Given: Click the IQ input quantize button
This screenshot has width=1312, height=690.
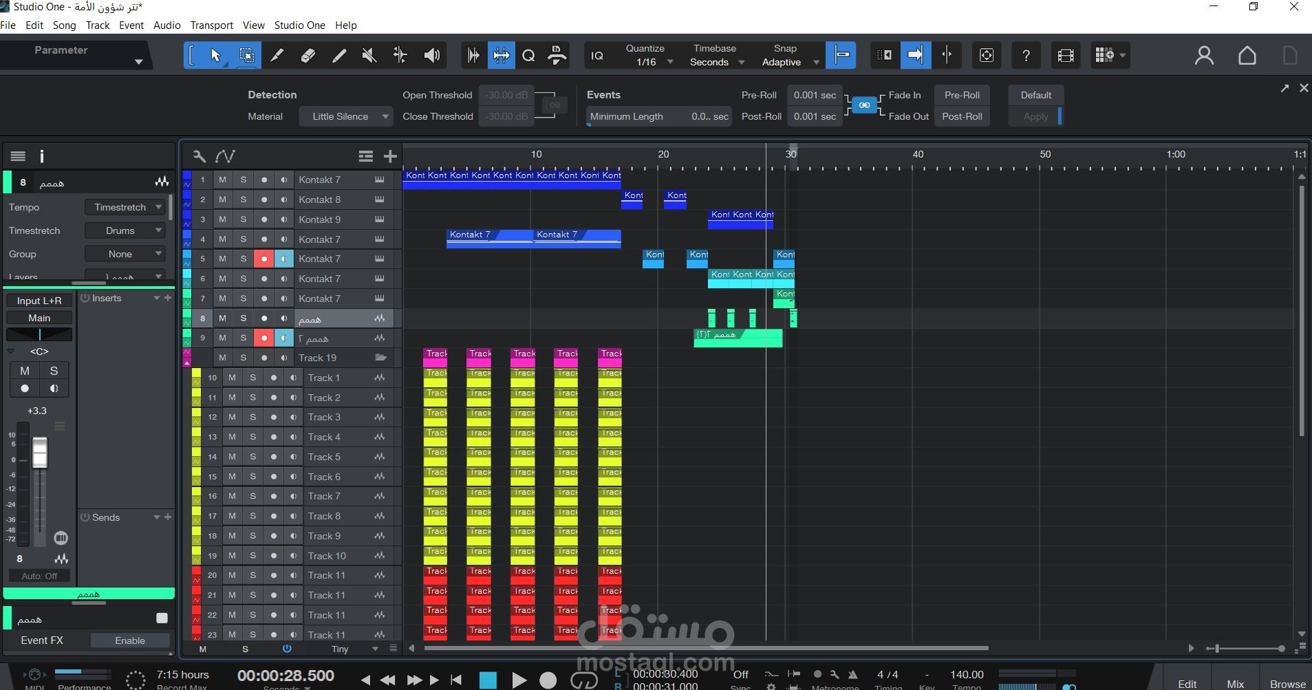Looking at the screenshot, I should tap(597, 56).
